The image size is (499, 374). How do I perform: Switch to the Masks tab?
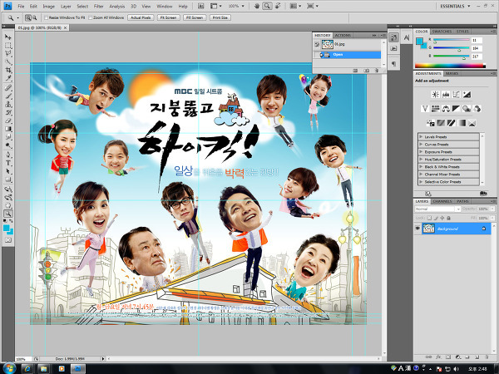coord(452,73)
